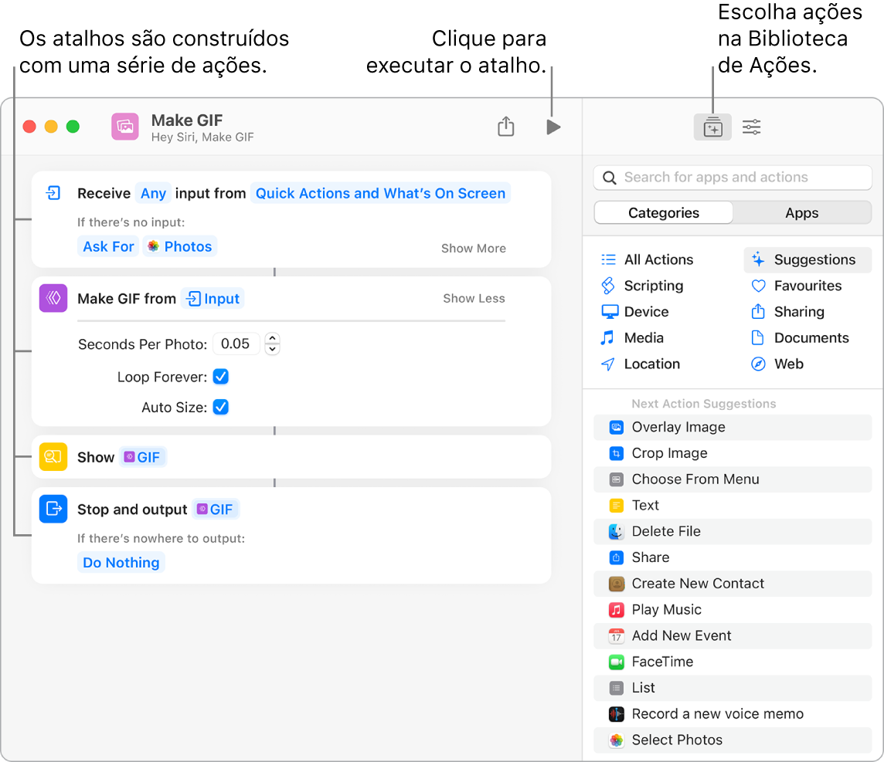Viewport: 884px width, 762px height.
Task: Change the Do Nothing output behavior
Action: 121,562
